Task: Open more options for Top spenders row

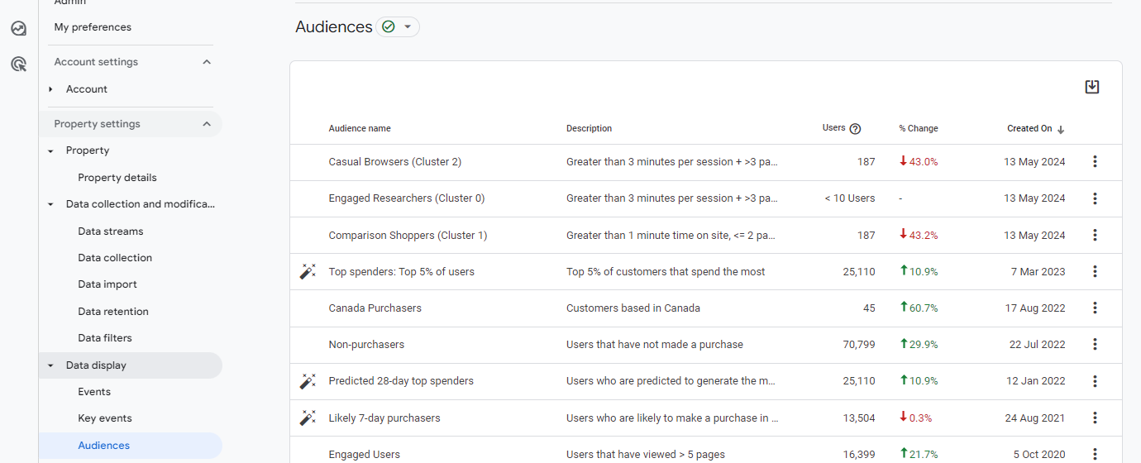Action: click(x=1095, y=271)
